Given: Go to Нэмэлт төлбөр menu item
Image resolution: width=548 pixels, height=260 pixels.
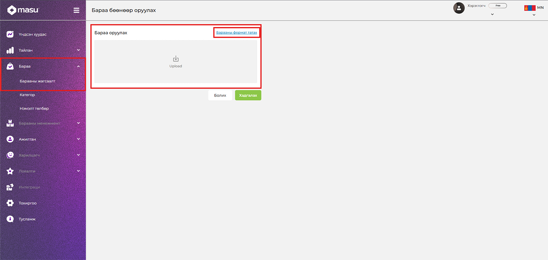Looking at the screenshot, I should (34, 109).
